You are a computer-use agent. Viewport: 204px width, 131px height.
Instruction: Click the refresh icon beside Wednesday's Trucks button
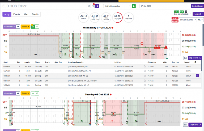pyautogui.click(x=37, y=27)
